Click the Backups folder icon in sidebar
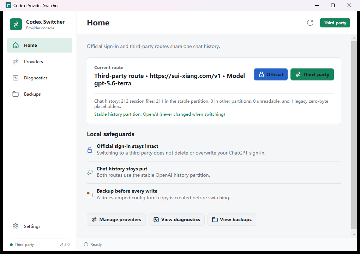360x254 pixels. coord(16,94)
